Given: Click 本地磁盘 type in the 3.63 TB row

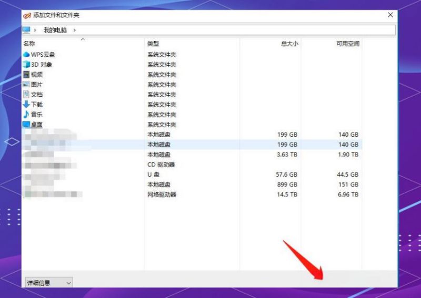Looking at the screenshot, I should coord(159,155).
